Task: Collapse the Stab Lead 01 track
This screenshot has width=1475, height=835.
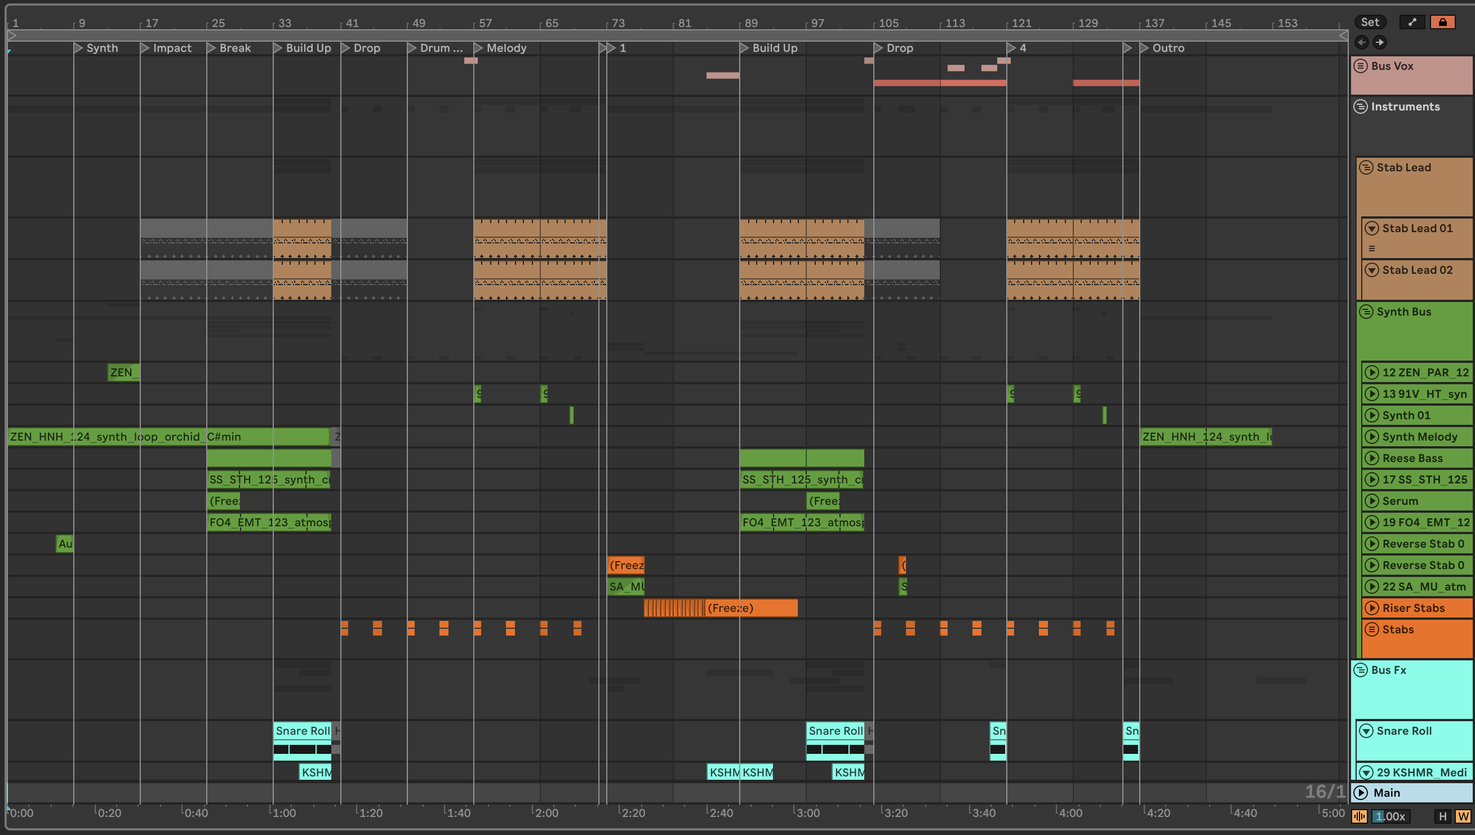Action: [1371, 228]
